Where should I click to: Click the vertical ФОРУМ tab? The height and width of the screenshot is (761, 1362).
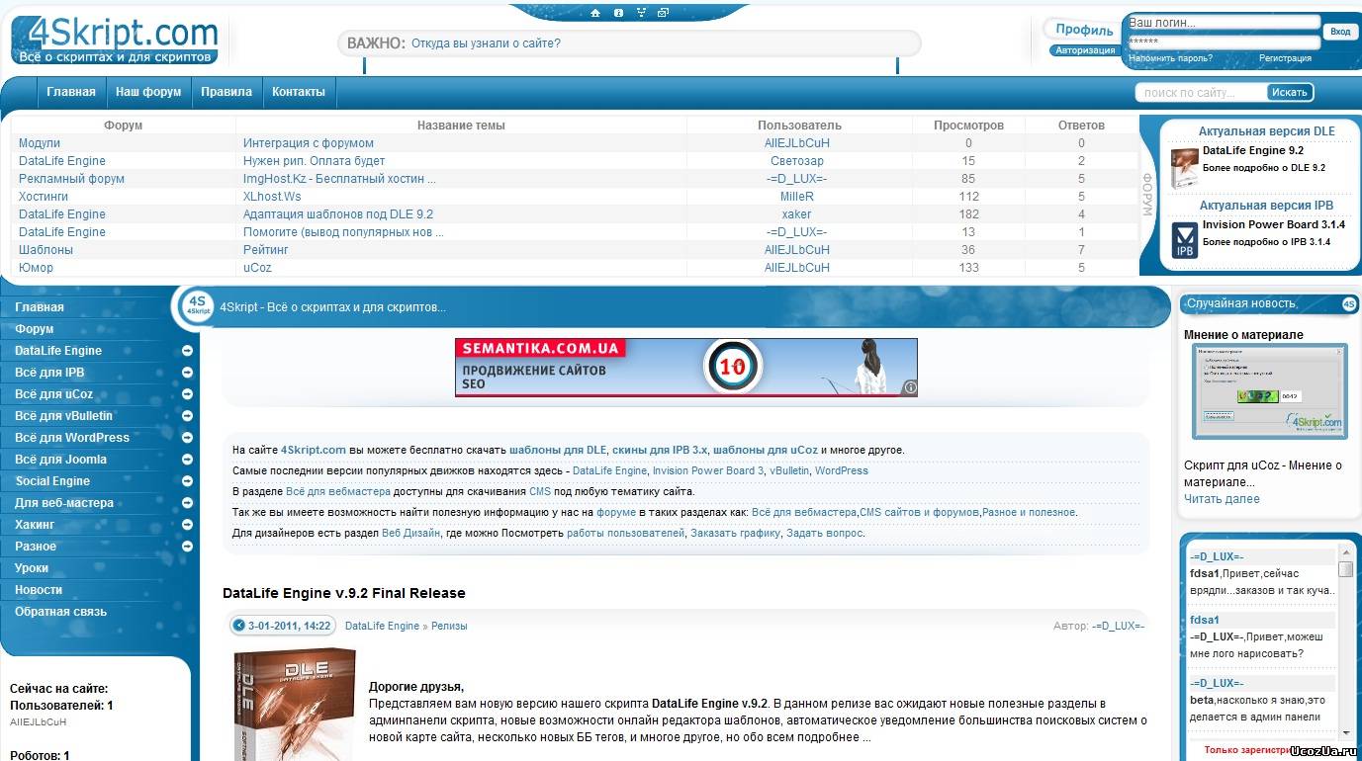[1147, 195]
